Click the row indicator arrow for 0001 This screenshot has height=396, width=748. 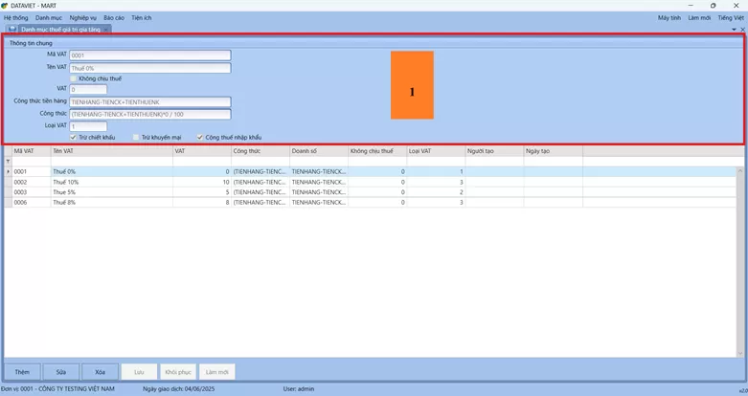pos(8,171)
